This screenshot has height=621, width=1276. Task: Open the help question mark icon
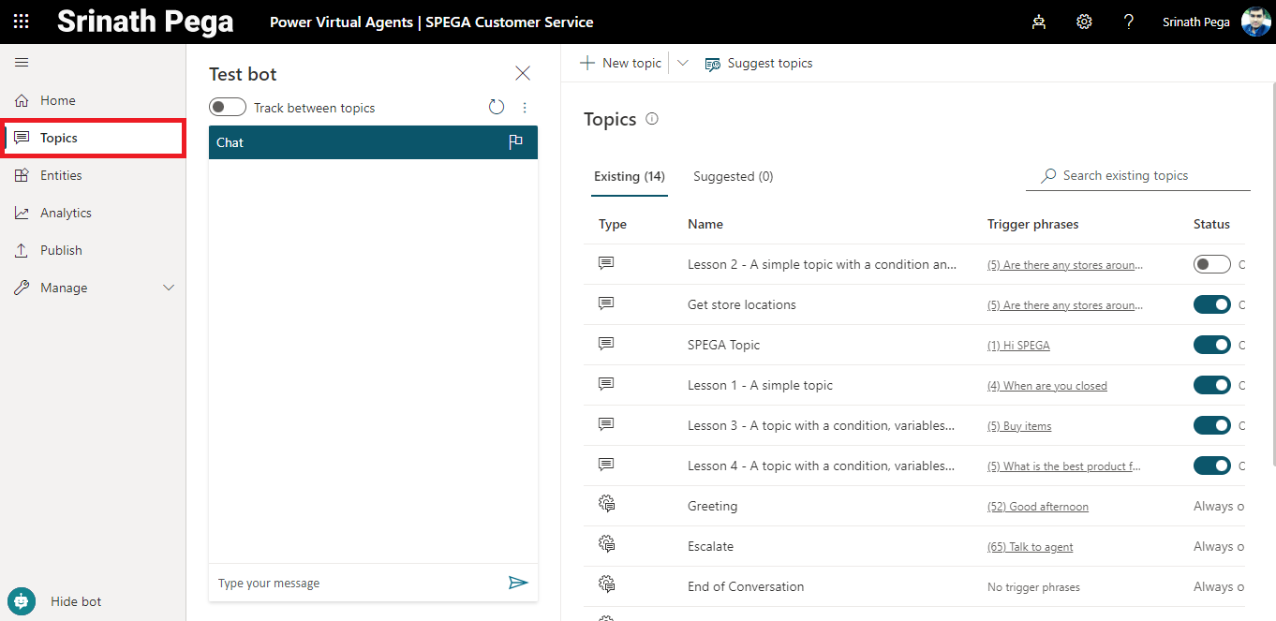(x=1129, y=22)
